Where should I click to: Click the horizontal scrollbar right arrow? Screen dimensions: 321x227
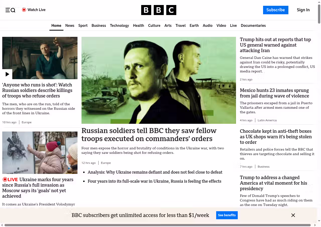(x=315, y=225)
